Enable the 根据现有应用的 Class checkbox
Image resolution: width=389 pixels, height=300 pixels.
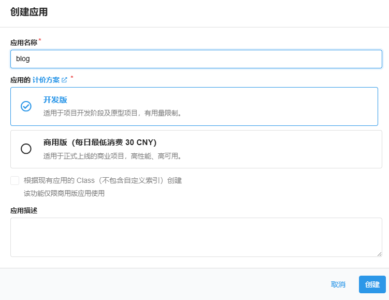[x=15, y=181]
